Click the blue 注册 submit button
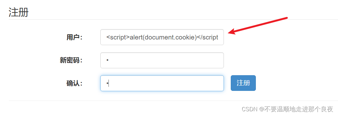 243,83
